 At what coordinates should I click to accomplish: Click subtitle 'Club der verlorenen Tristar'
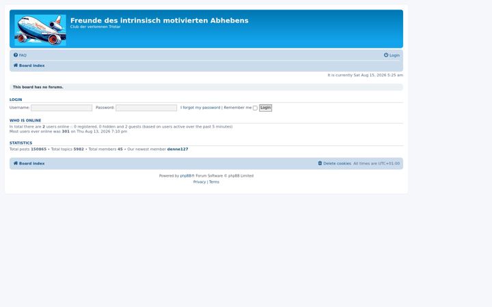pos(96,27)
